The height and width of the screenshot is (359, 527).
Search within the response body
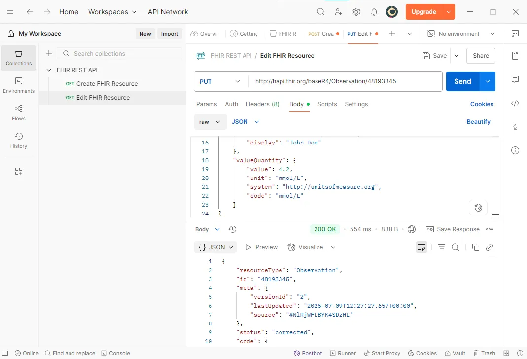tap(456, 247)
